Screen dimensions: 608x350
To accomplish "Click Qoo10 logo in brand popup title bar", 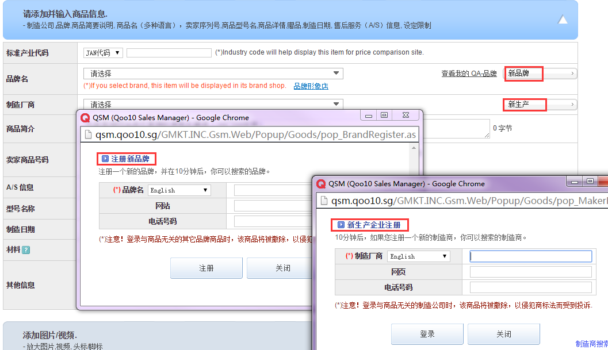I will [x=85, y=118].
